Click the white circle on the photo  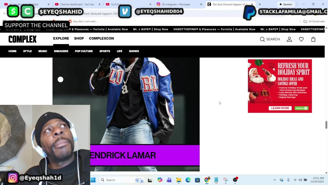coord(60,79)
